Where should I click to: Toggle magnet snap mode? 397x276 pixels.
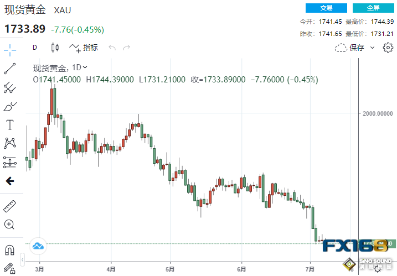coord(10,249)
